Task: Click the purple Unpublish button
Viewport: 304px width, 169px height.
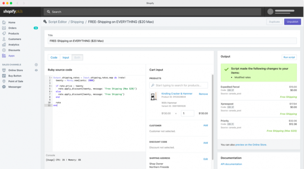Action: [292, 22]
